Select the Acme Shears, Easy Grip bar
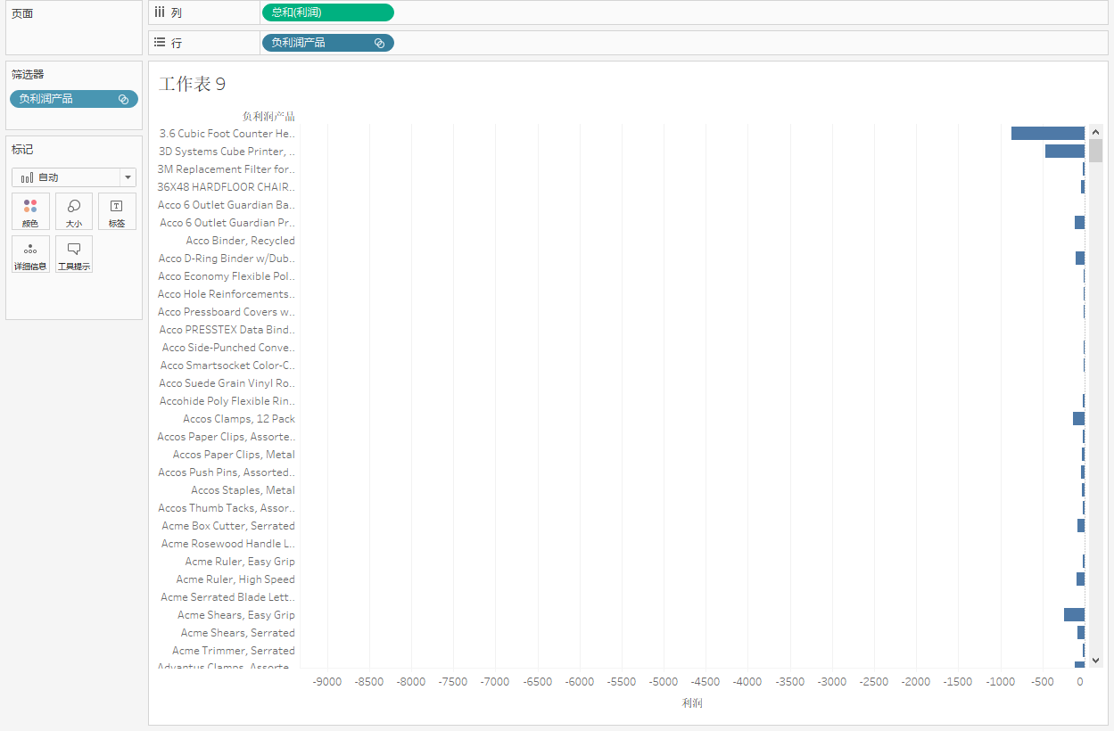 pyautogui.click(x=1074, y=614)
